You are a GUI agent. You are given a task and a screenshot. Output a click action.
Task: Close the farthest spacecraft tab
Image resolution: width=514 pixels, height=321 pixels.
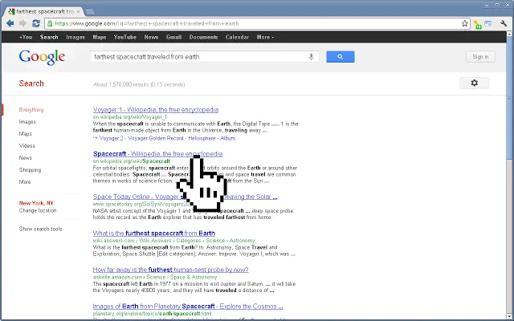79,11
